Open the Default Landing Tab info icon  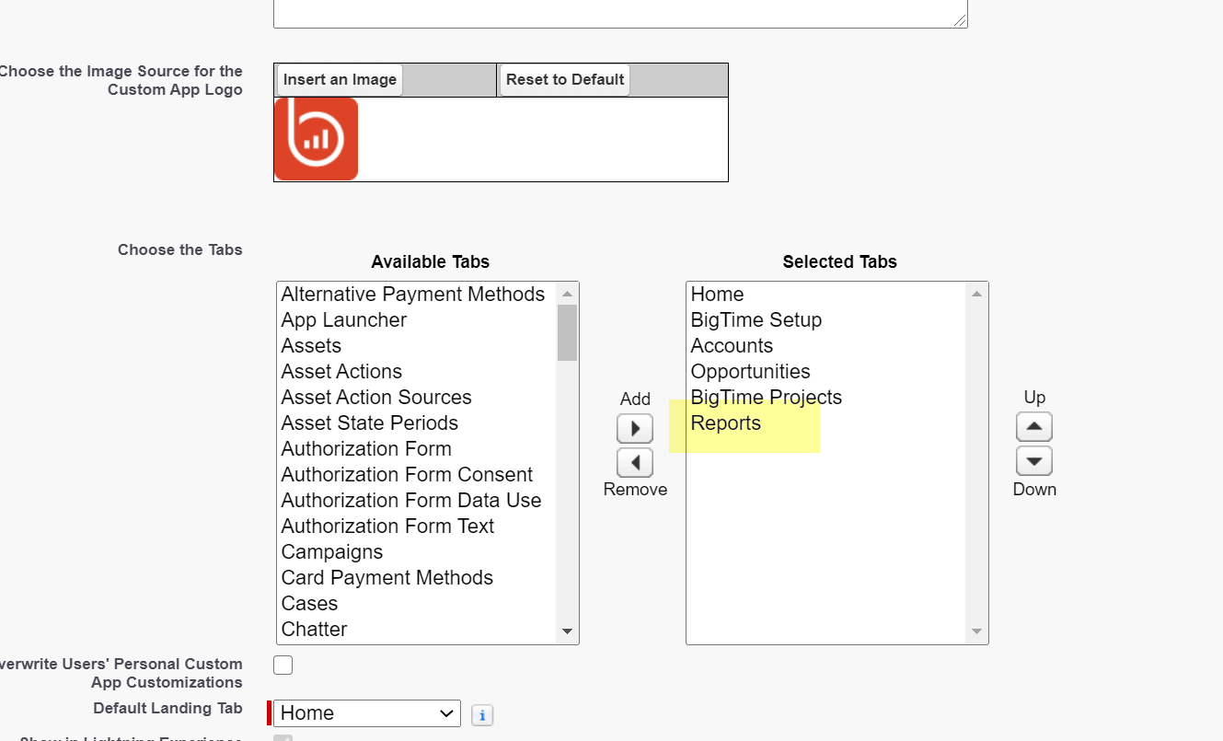click(482, 714)
